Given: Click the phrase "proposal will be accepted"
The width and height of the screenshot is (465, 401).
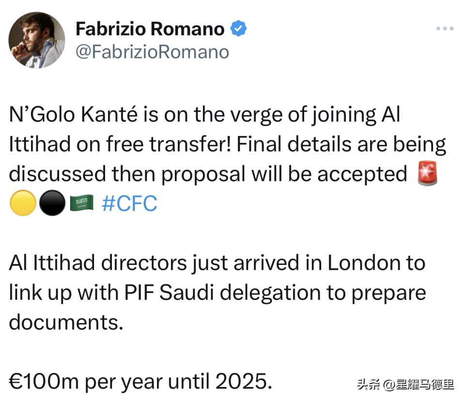Looking at the screenshot, I should 284,174.
